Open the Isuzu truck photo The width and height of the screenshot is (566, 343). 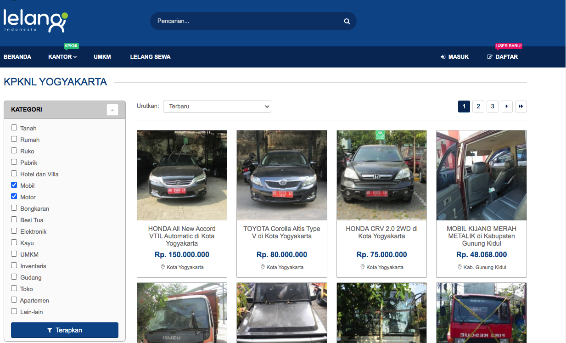pyautogui.click(x=182, y=313)
